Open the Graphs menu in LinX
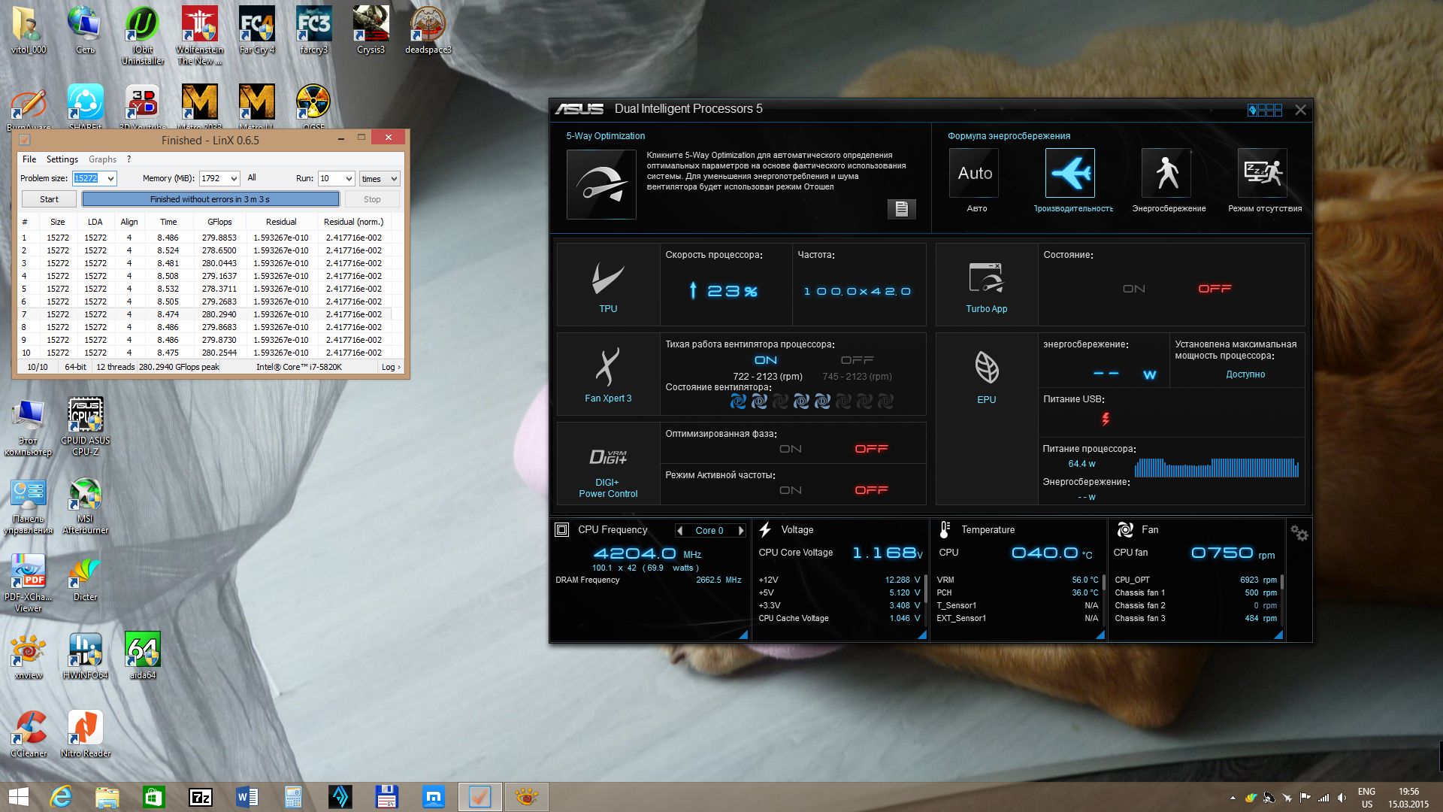Viewport: 1443px width, 812px height. point(102,159)
